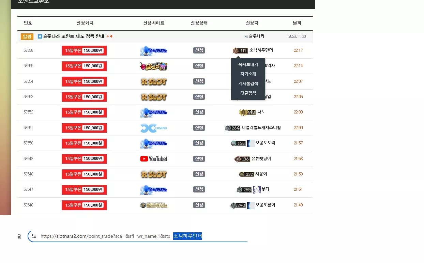The image size is (424, 263).
Task: Open the X Casino logo in row 53551
Action: pyautogui.click(x=154, y=128)
